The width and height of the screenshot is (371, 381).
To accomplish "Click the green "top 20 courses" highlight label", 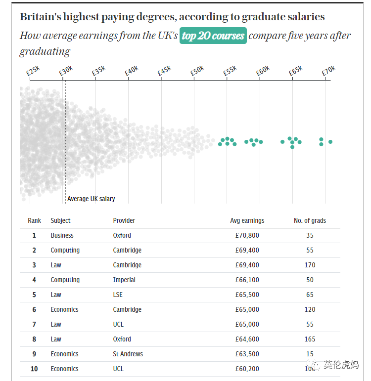I will (213, 36).
